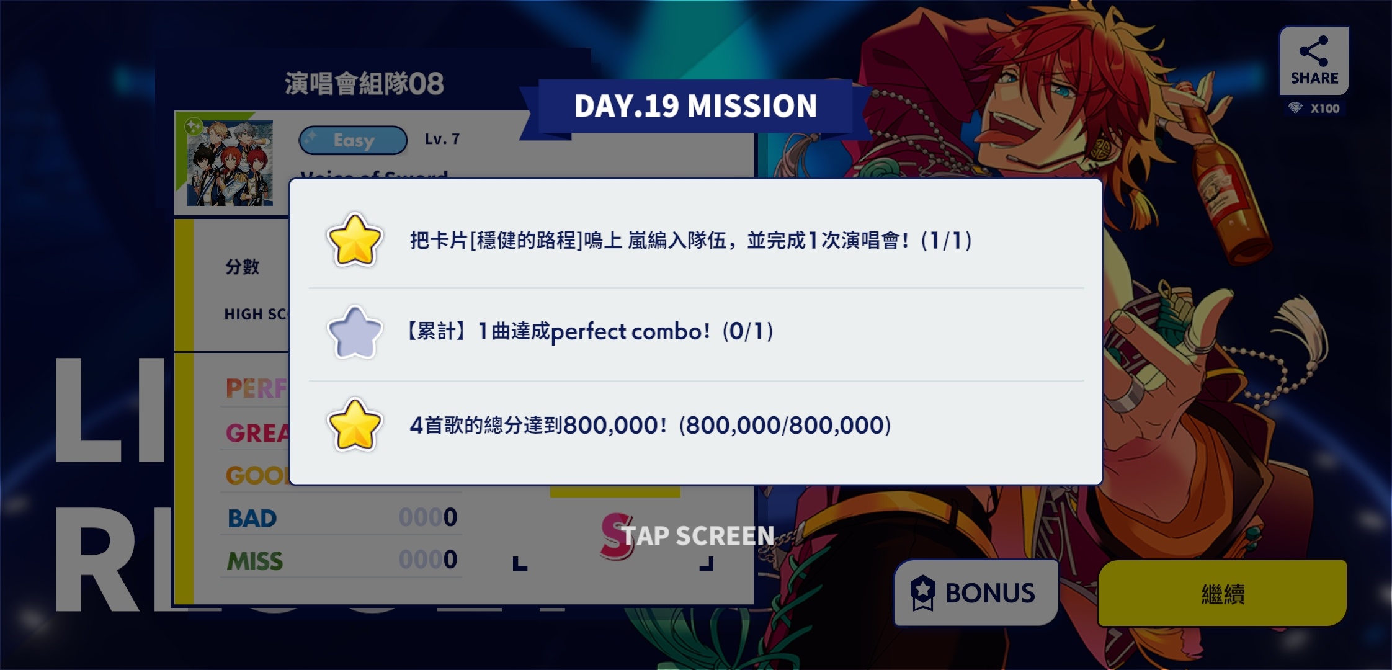Screen dimensions: 1392x670
Task: Select the grey star for perfect combo mission
Action: (x=354, y=333)
